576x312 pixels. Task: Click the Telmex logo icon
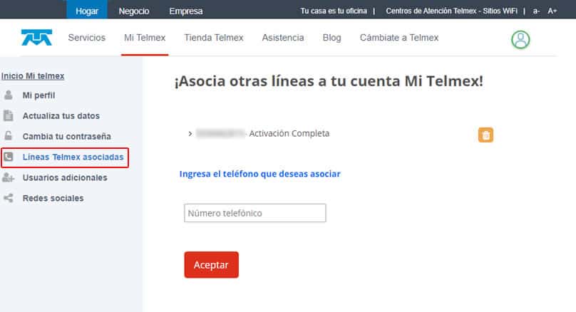[x=36, y=38]
